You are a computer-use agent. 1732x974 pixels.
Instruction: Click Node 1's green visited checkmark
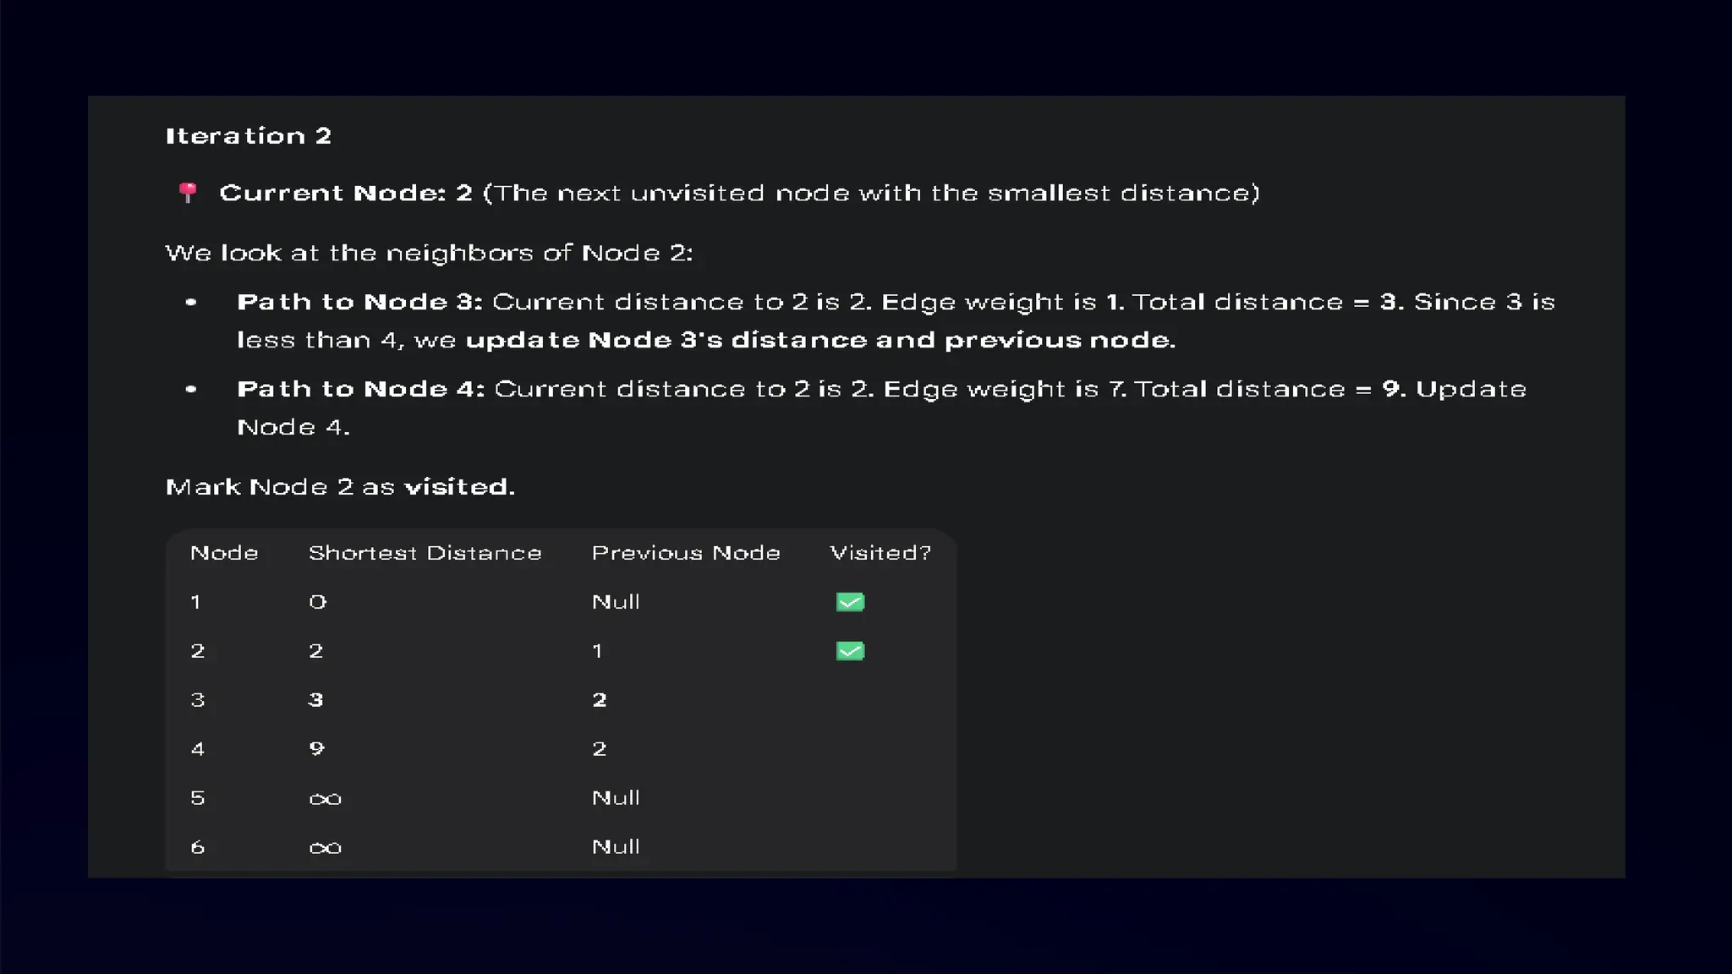tap(850, 602)
